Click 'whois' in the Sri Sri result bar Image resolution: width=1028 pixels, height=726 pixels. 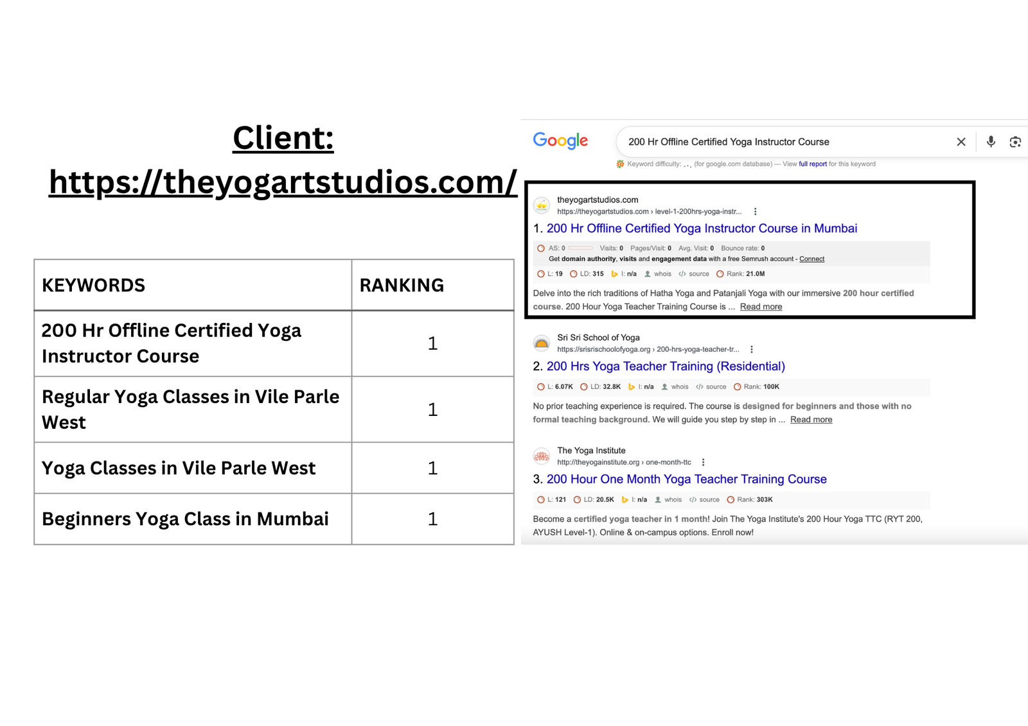coord(679,387)
